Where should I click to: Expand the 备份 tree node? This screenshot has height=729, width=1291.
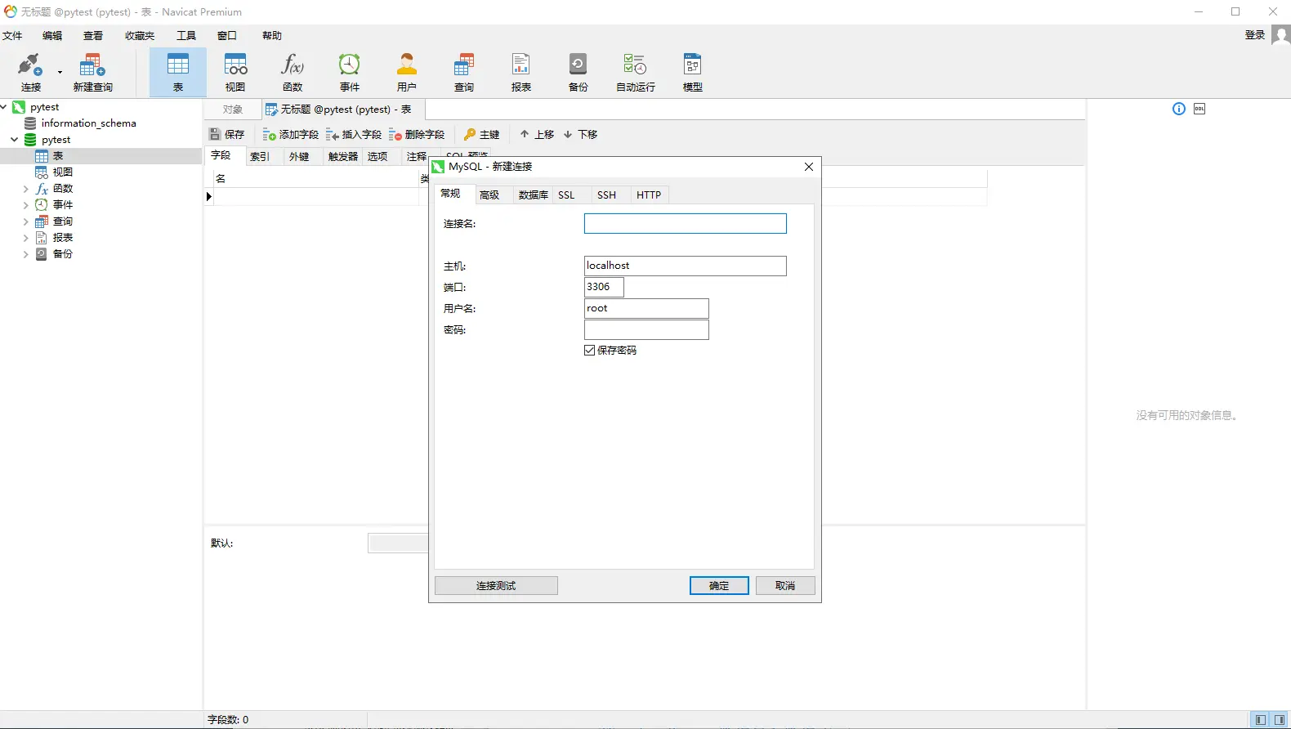pyautogui.click(x=25, y=254)
